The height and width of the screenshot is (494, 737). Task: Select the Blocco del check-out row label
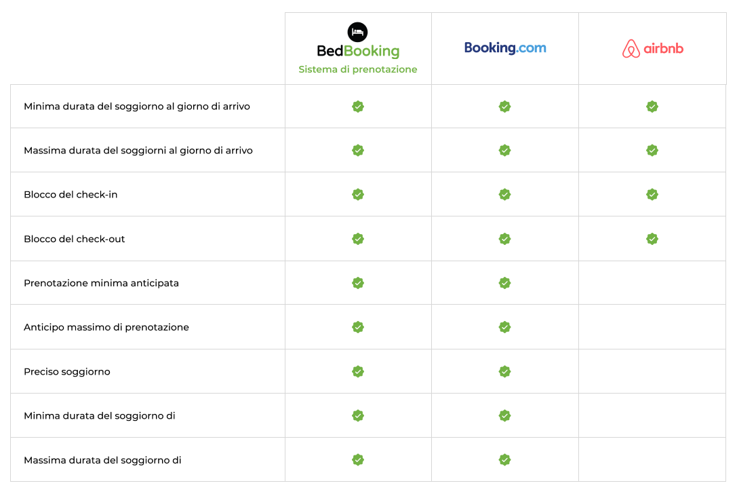pyautogui.click(x=75, y=239)
